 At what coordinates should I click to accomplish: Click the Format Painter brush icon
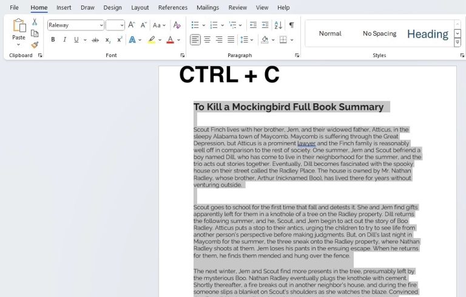[35, 45]
